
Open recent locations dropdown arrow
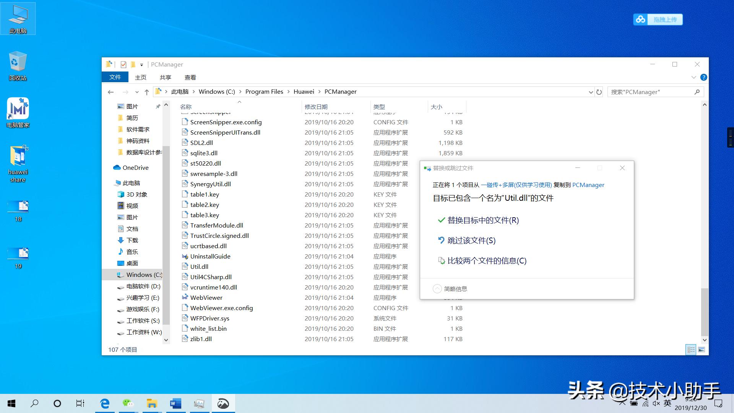coord(137,92)
